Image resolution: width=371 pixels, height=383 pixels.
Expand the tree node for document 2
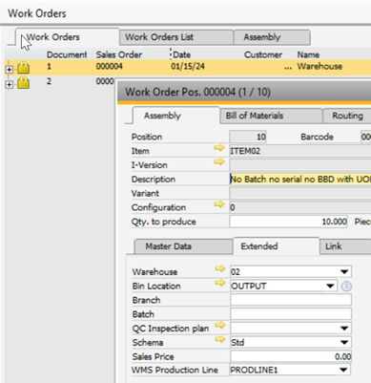[x=10, y=84]
